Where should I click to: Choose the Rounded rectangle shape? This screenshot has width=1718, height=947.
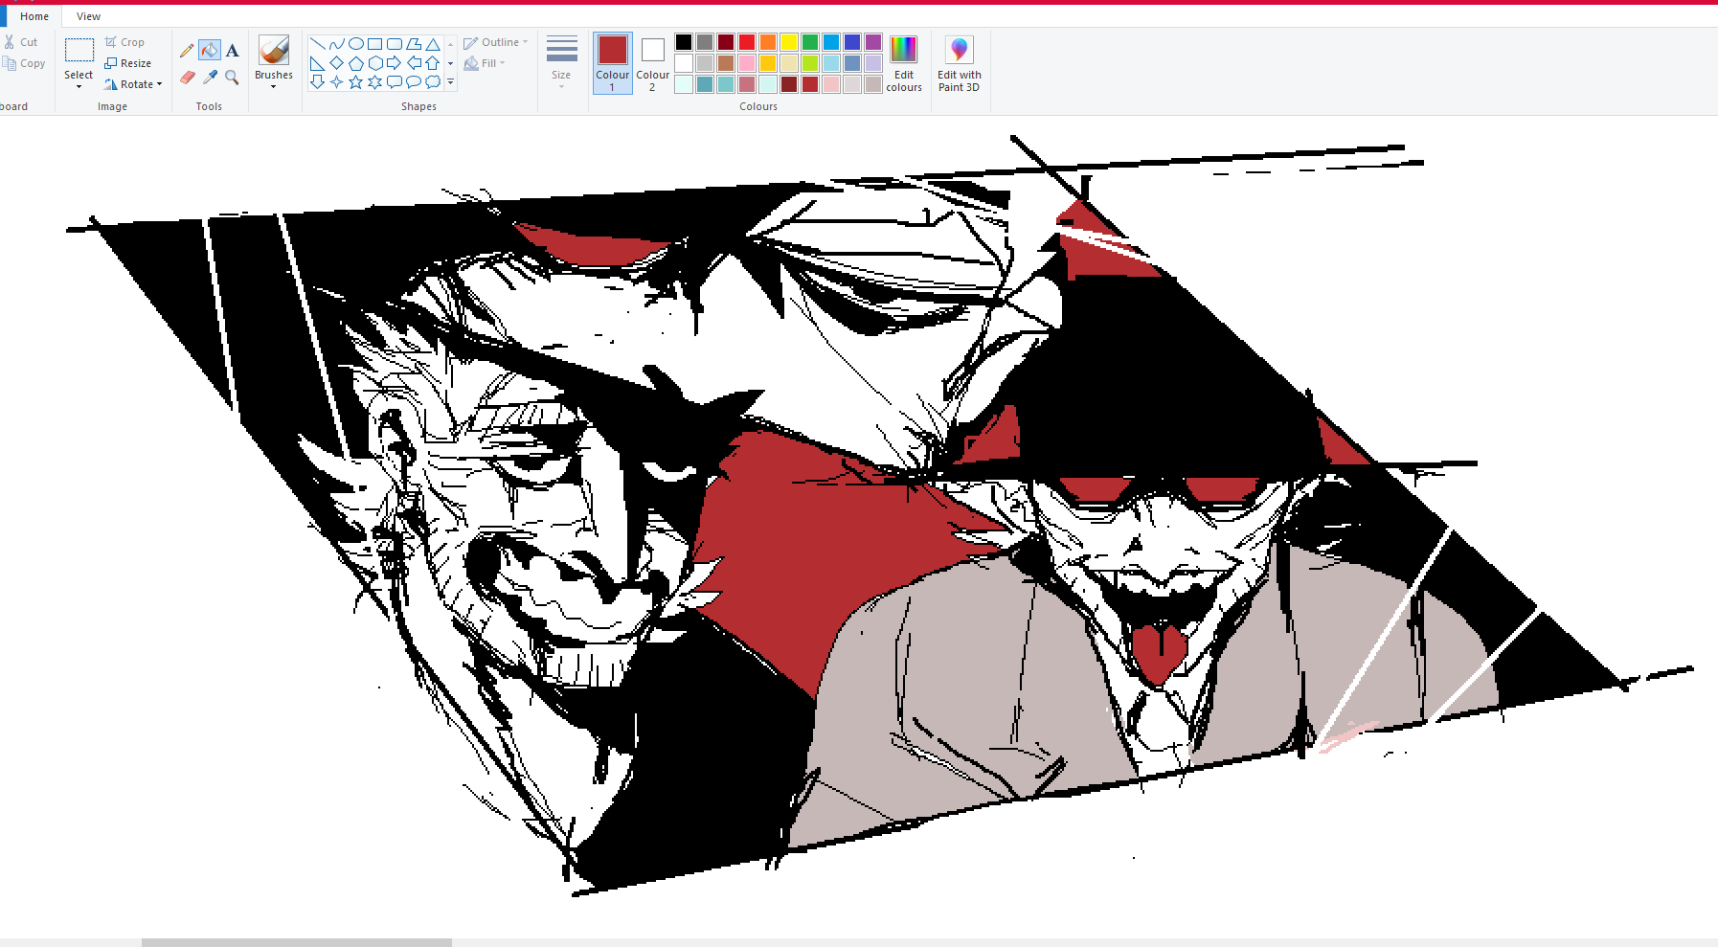tap(394, 44)
